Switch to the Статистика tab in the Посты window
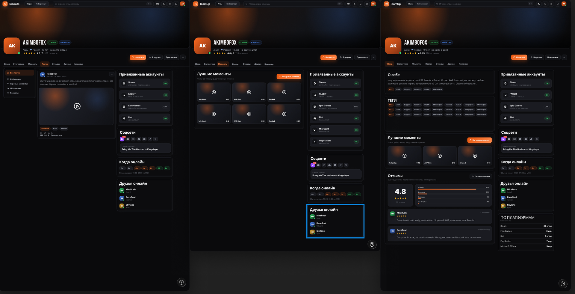575x294 pixels. point(19,64)
